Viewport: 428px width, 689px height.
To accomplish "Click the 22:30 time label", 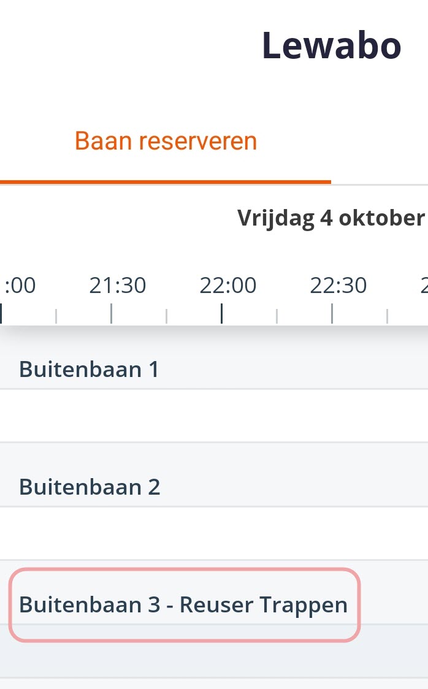I will click(338, 286).
